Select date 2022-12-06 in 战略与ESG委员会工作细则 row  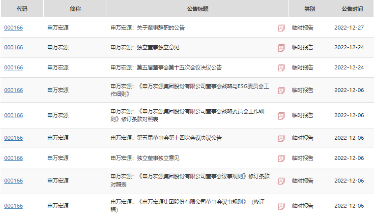[349, 90]
